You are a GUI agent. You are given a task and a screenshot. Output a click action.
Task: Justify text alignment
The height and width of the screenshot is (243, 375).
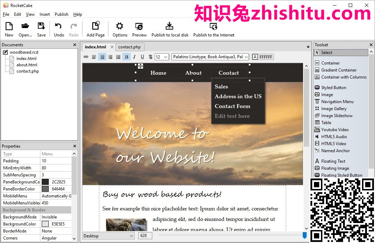[x=118, y=57]
